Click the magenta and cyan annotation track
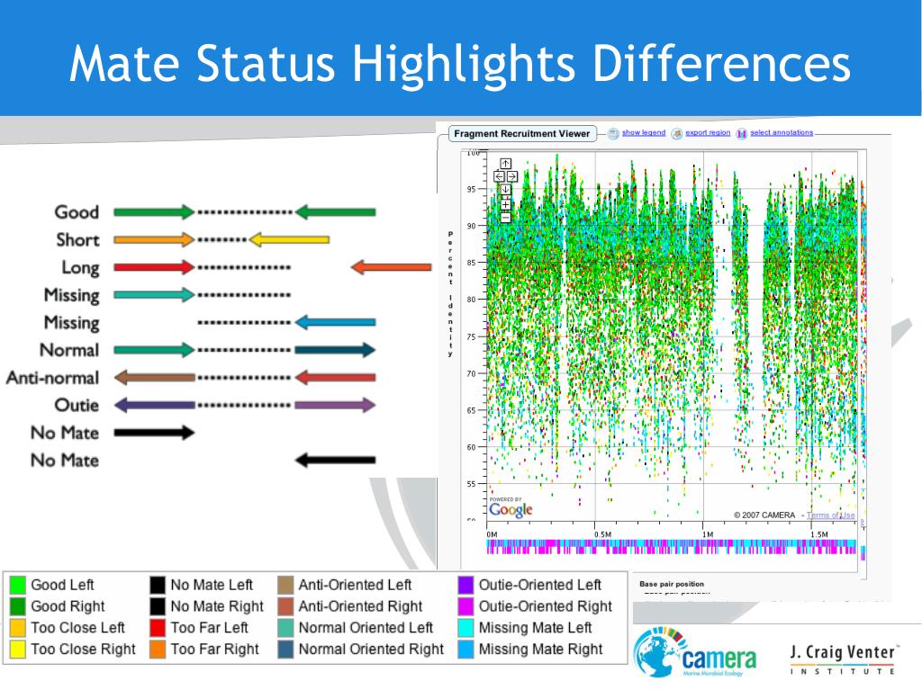 point(672,547)
